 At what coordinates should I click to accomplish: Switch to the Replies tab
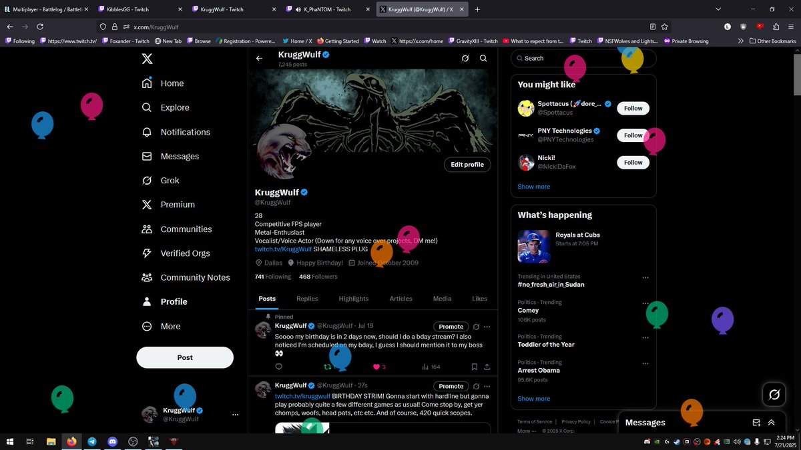pyautogui.click(x=307, y=299)
